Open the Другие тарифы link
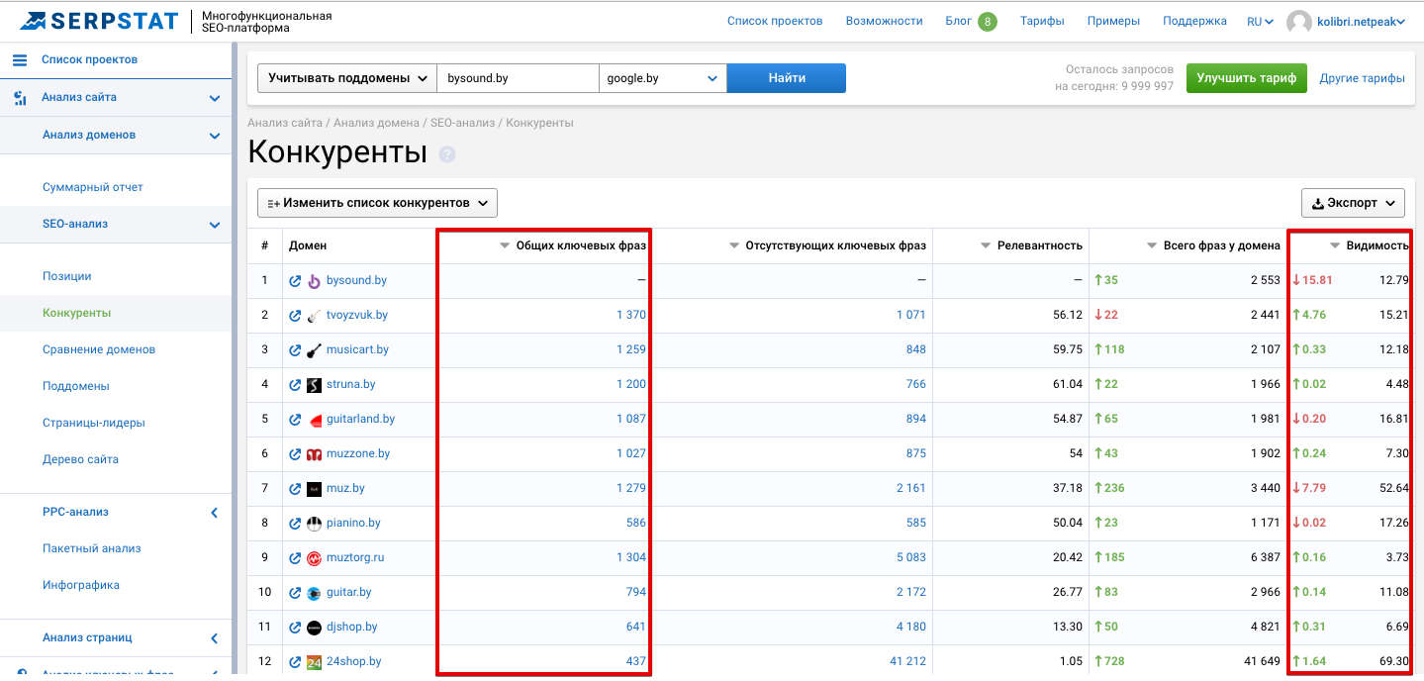 [1362, 78]
